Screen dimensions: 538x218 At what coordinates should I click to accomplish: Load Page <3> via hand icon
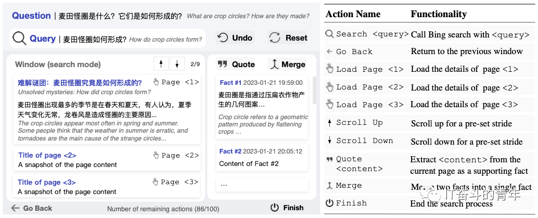(x=156, y=182)
